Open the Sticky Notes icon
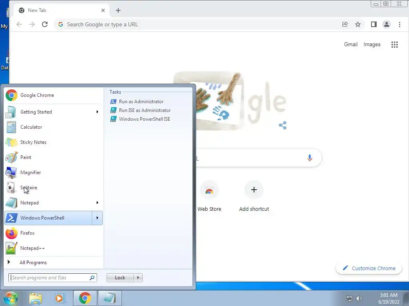 (x=11, y=142)
